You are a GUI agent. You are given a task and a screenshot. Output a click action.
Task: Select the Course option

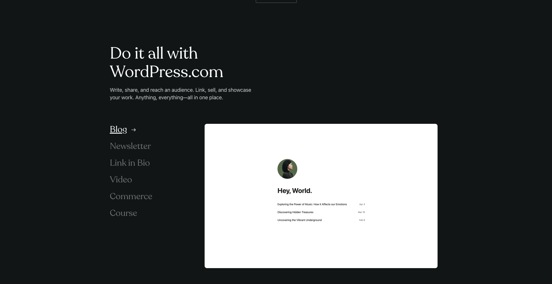[x=123, y=213]
